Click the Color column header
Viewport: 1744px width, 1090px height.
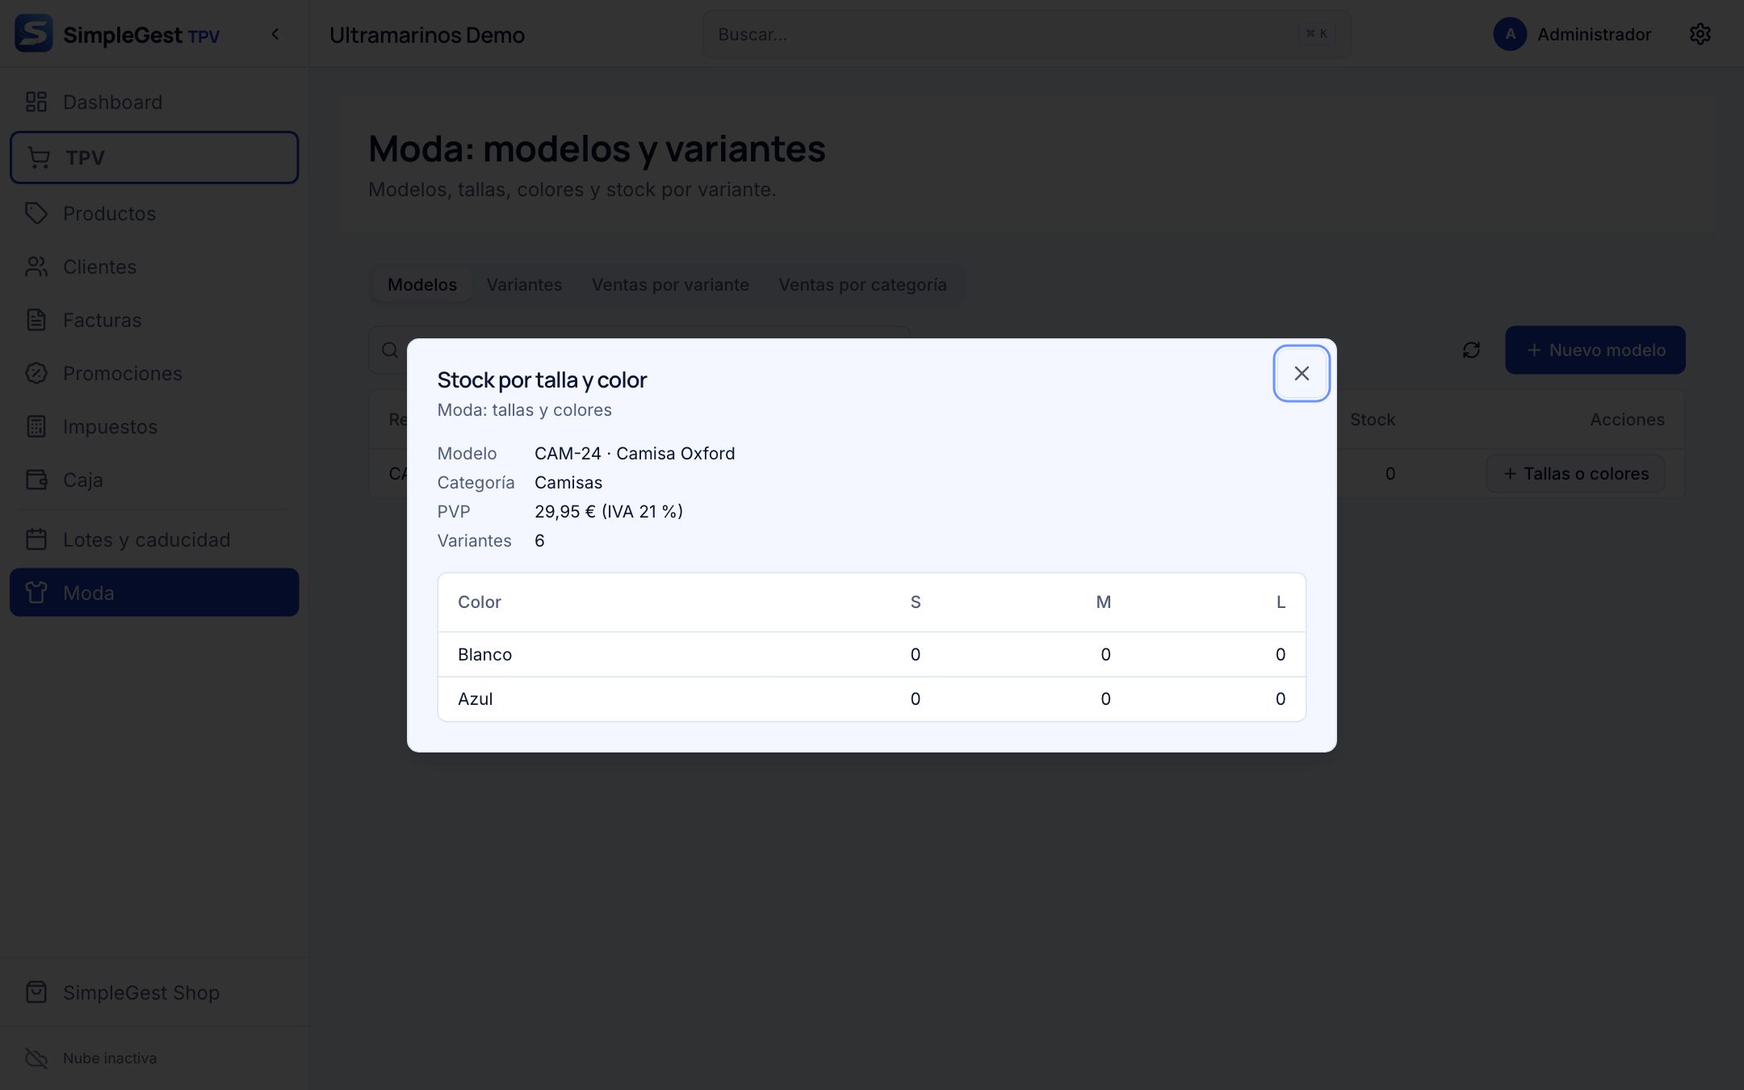(480, 602)
